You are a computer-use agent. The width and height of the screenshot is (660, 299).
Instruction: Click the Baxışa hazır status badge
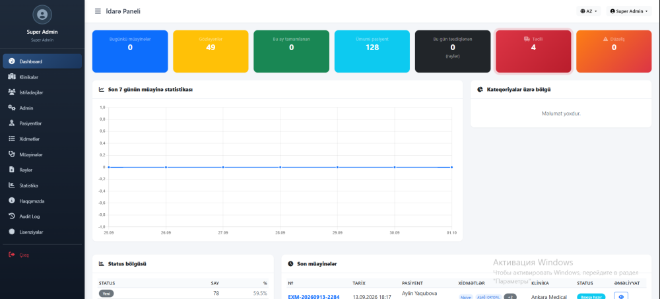(591, 296)
